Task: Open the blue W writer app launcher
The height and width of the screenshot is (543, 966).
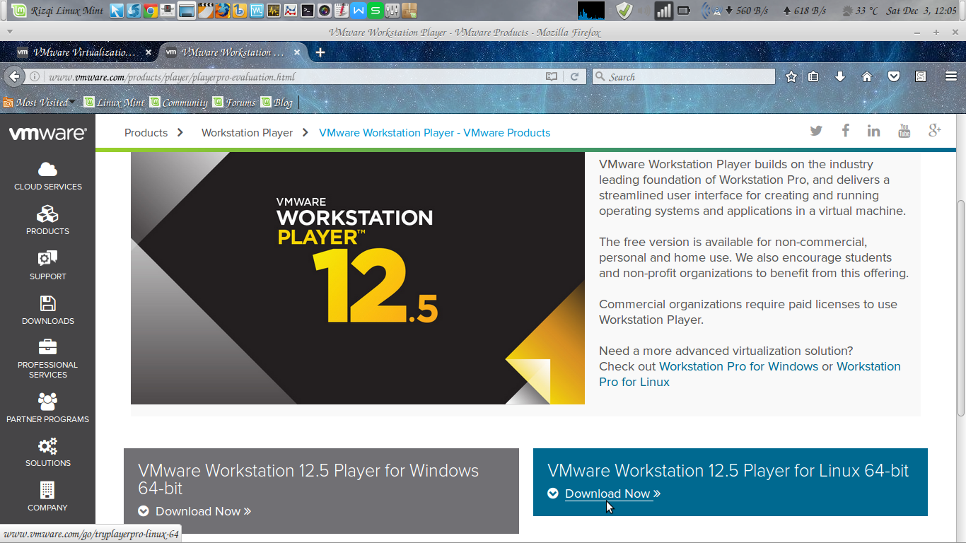Action: click(359, 11)
